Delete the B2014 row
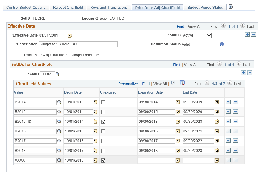The image size is (262, 176). [235, 102]
